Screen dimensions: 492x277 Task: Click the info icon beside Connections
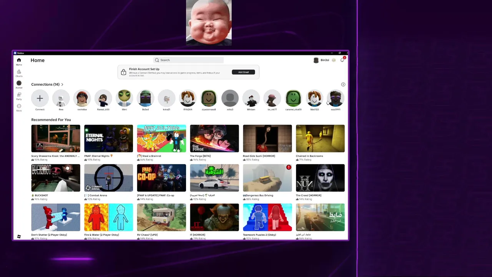tap(343, 84)
